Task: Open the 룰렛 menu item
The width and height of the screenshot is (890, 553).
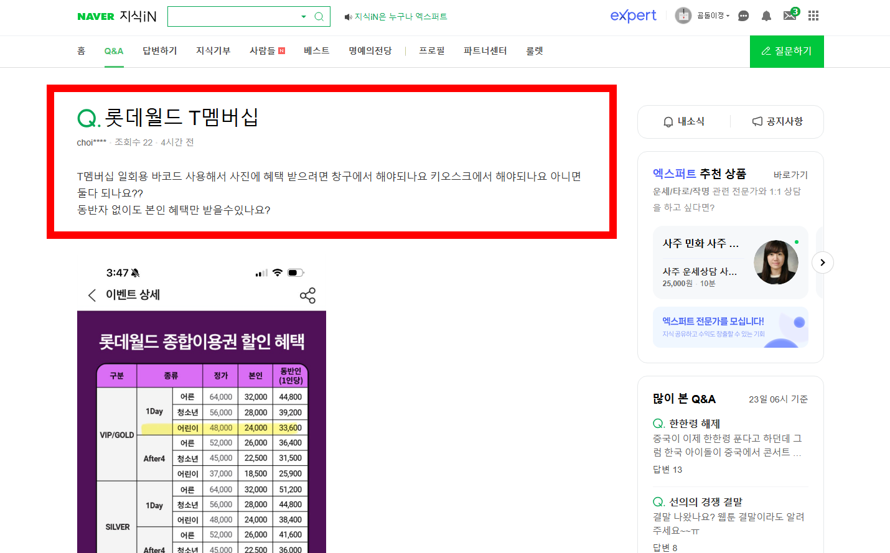Action: coord(535,51)
